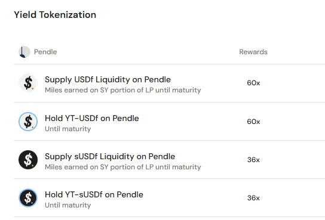Open Hold YT-USDf on Pendle

92,118
